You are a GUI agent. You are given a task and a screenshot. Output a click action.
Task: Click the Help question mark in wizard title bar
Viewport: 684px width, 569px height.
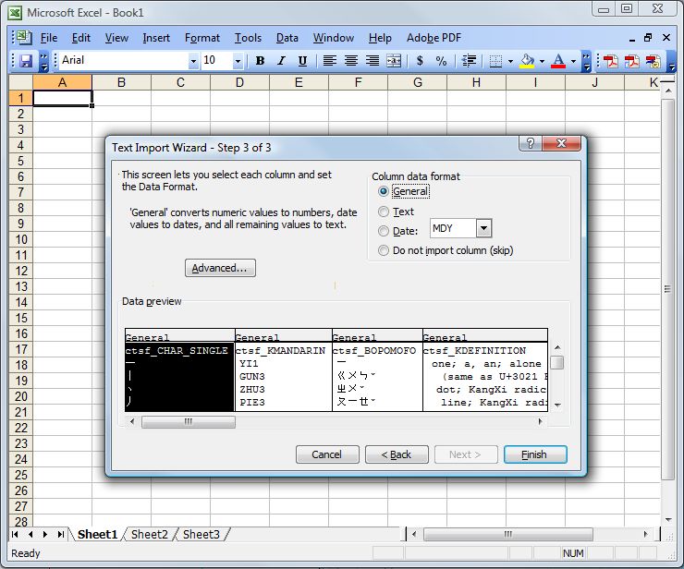pyautogui.click(x=530, y=143)
